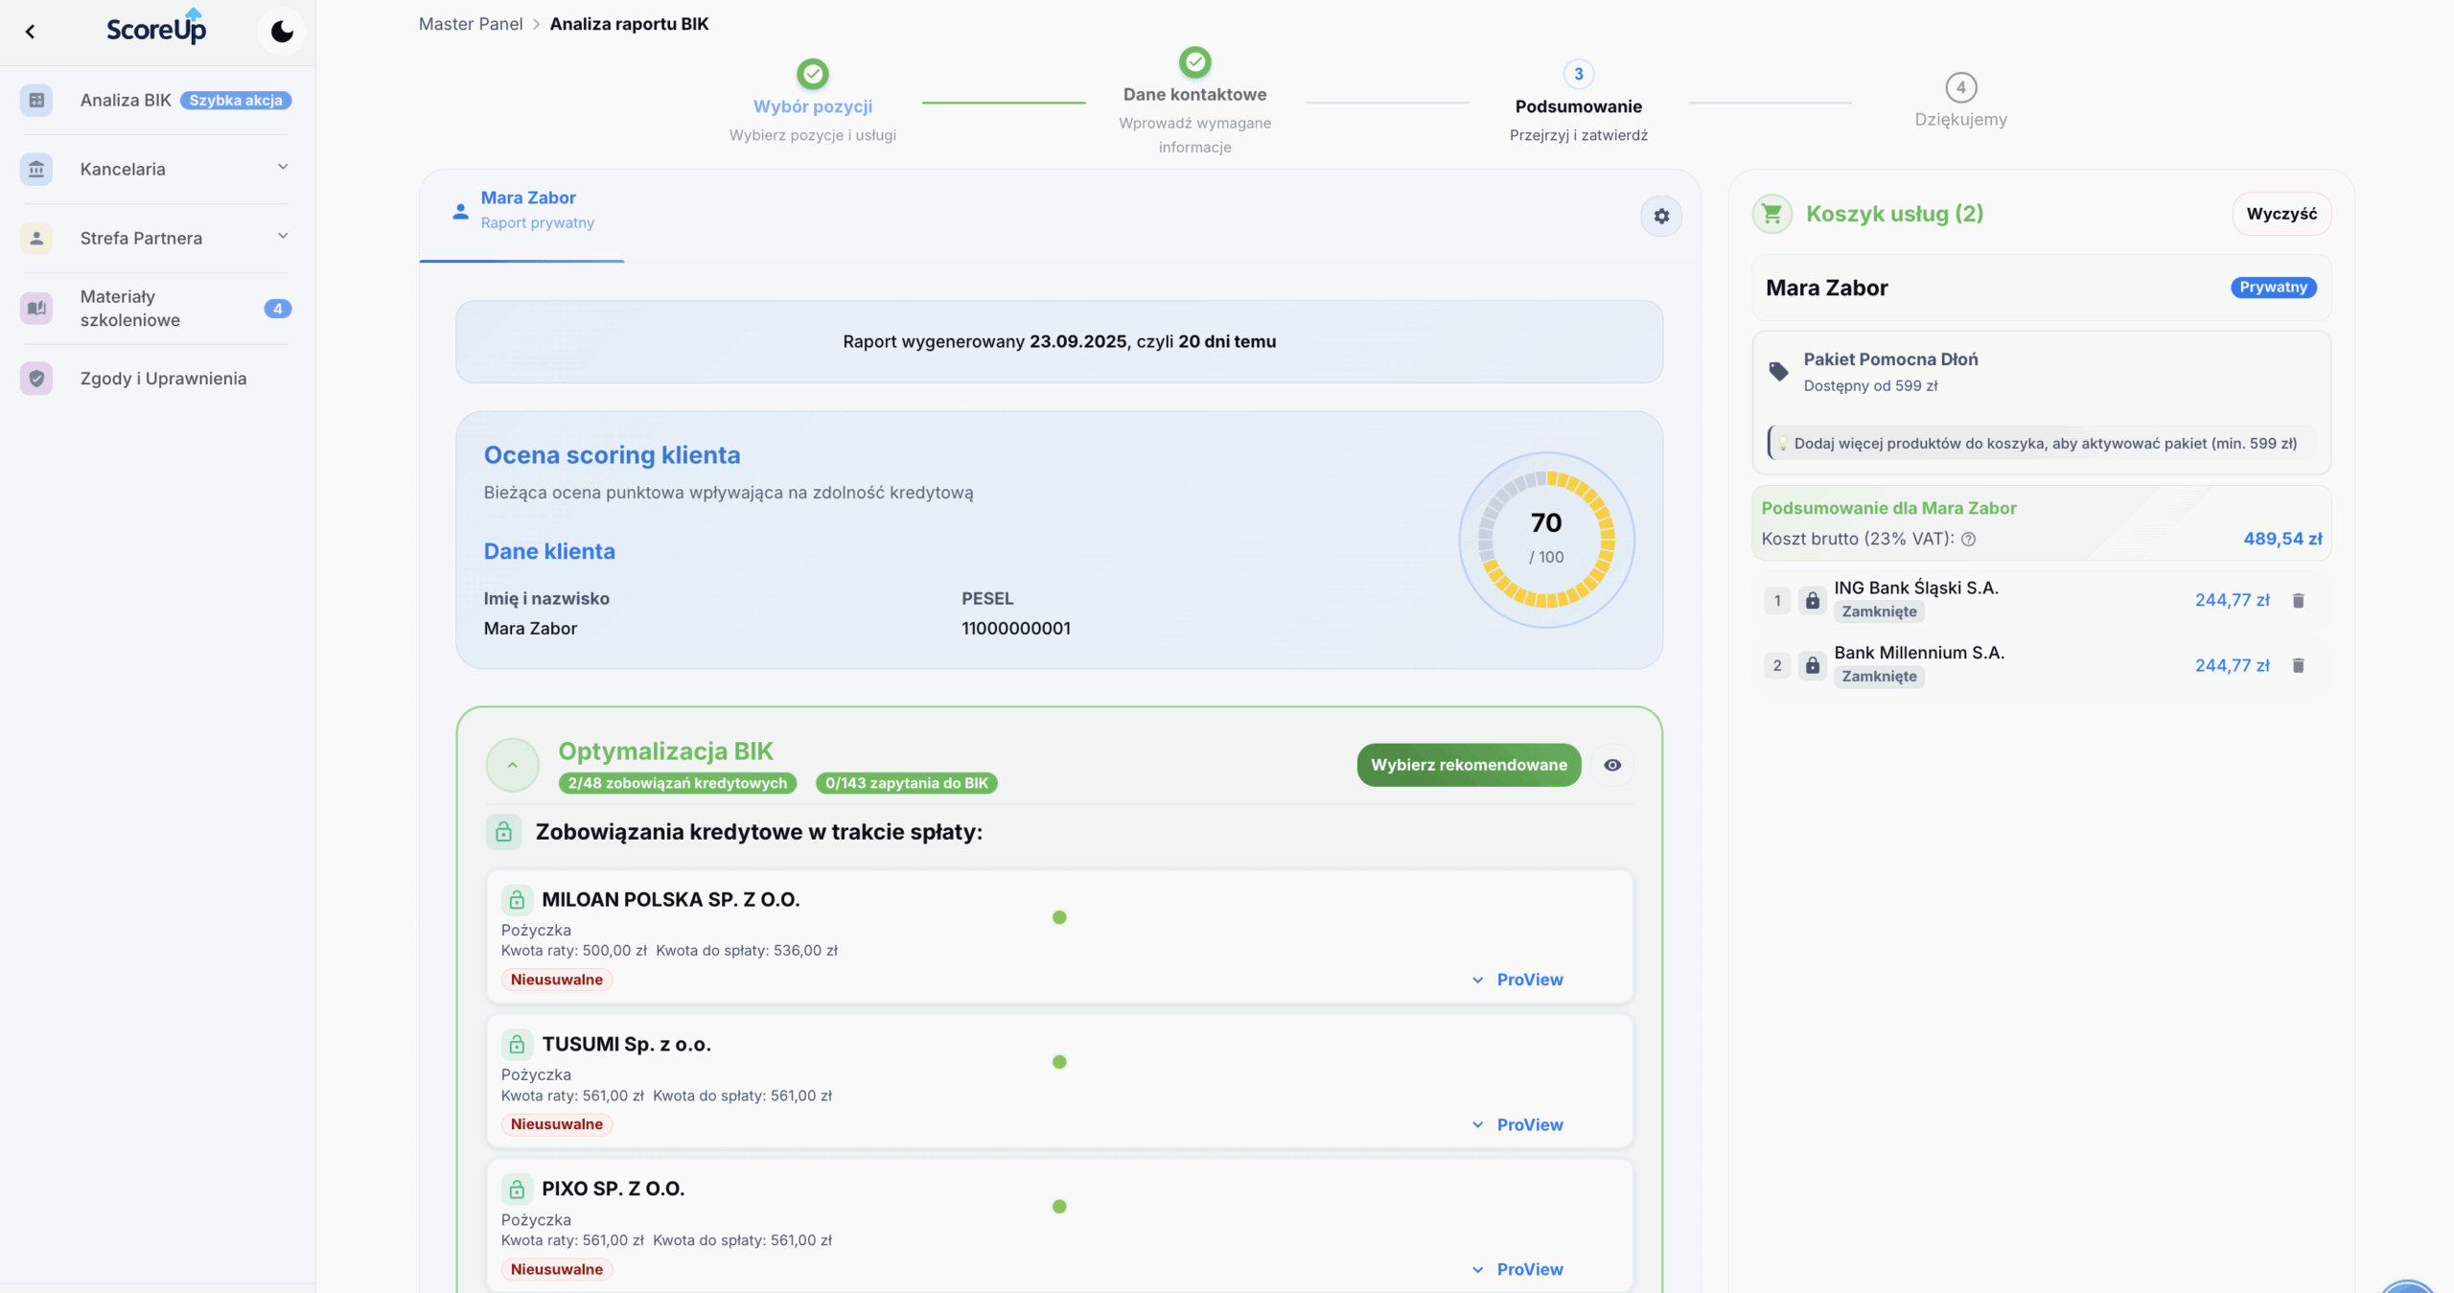Expand ProView for MILOAN POLSKA

click(x=1517, y=980)
